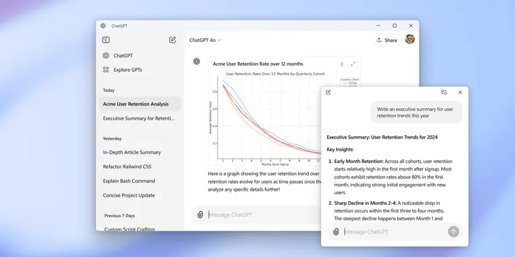Screen dimensions: 515x257
Task: Maximize the main ChatGPT window
Action: click(394, 26)
